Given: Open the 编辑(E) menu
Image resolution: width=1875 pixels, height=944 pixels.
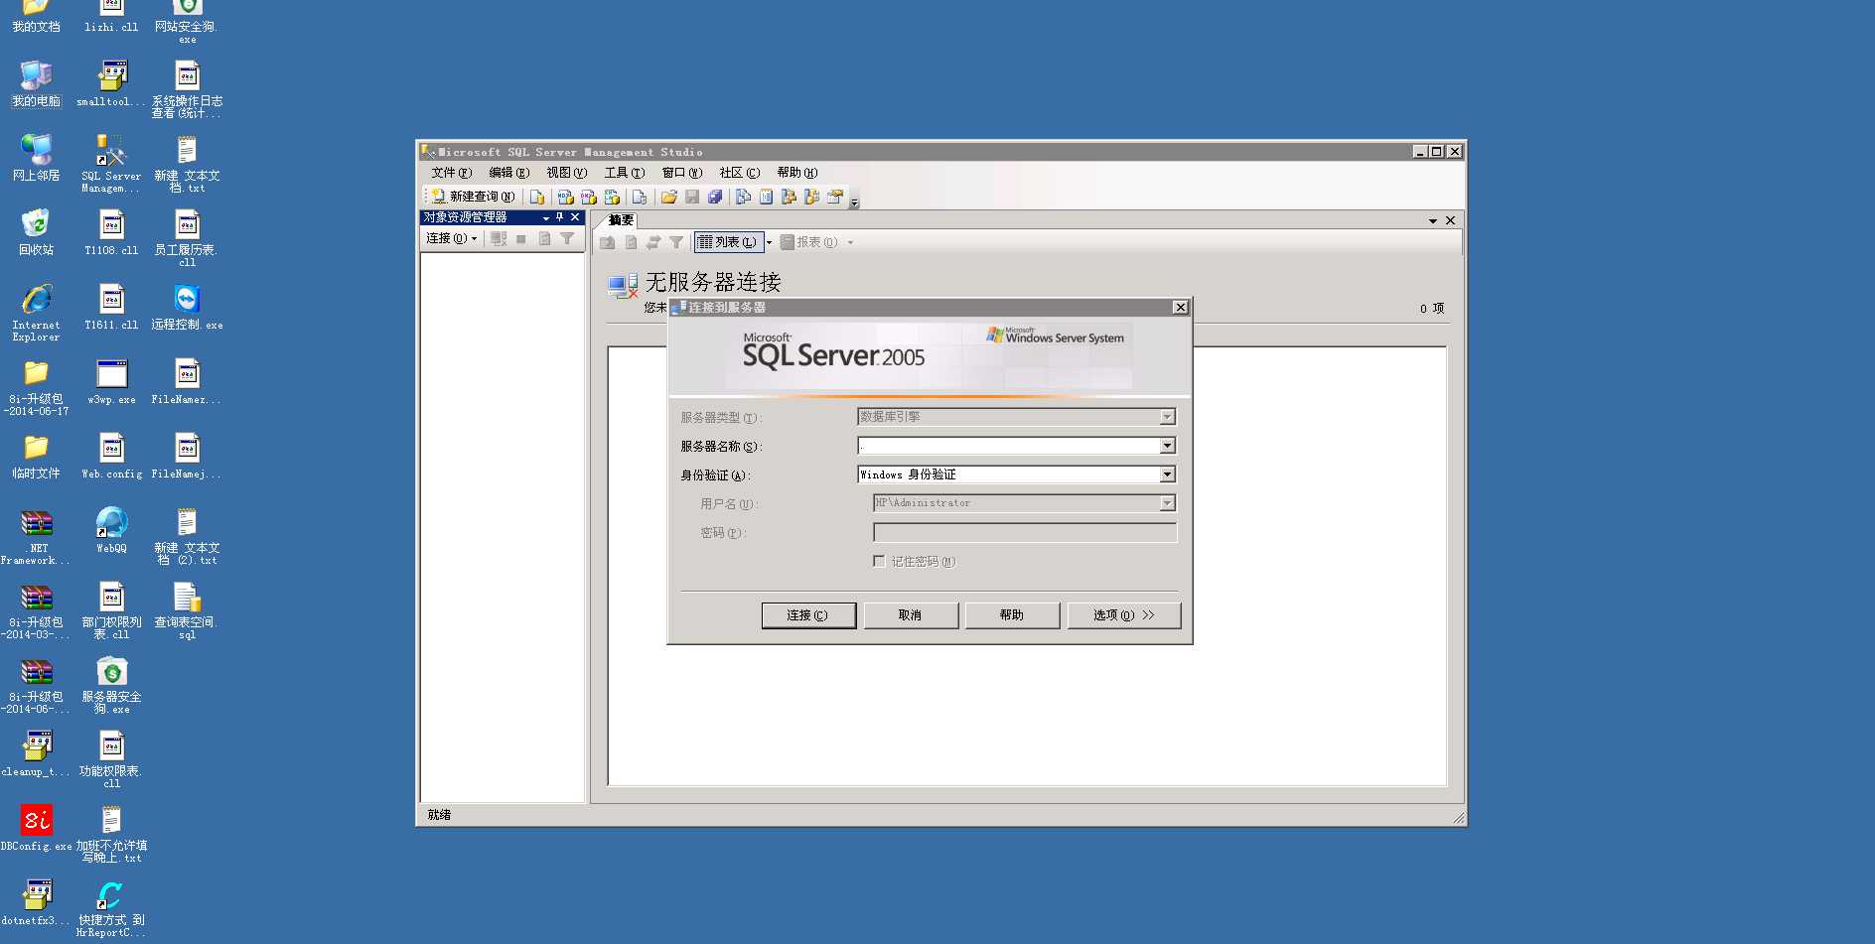Looking at the screenshot, I should coord(509,173).
